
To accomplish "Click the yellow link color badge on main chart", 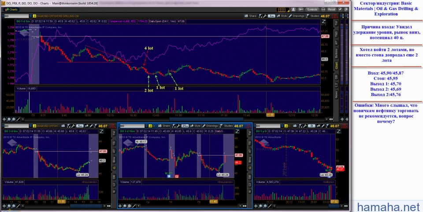I will click(34, 16).
